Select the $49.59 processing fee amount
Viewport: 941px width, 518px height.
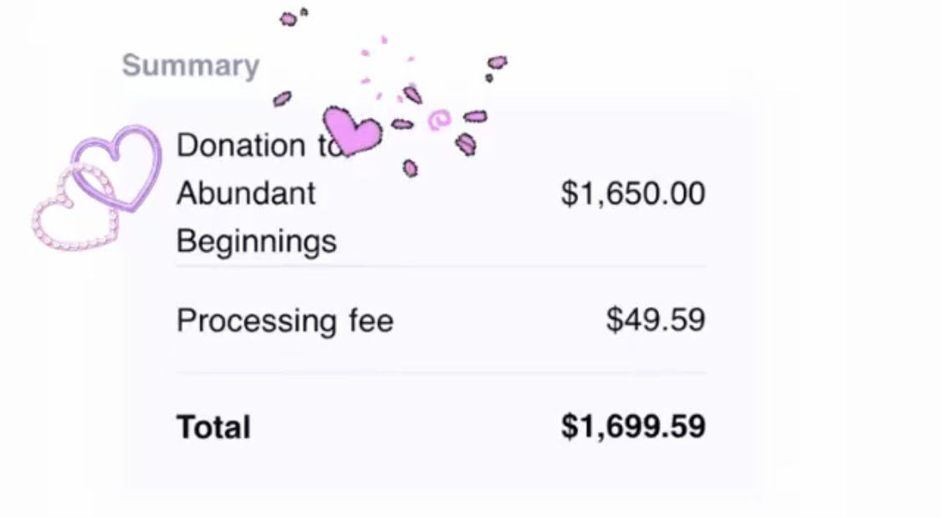coord(655,320)
